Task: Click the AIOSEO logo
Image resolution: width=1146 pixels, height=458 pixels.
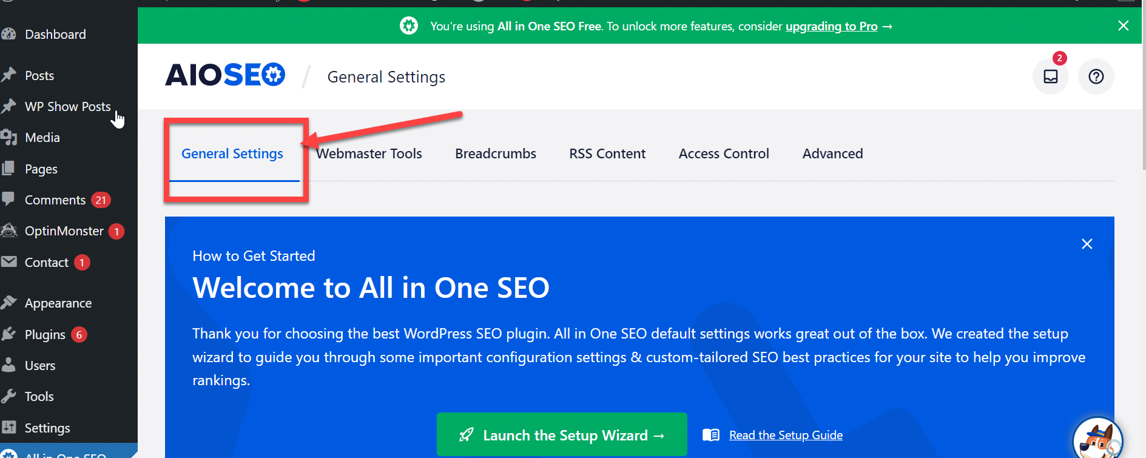Action: pyautogui.click(x=225, y=75)
